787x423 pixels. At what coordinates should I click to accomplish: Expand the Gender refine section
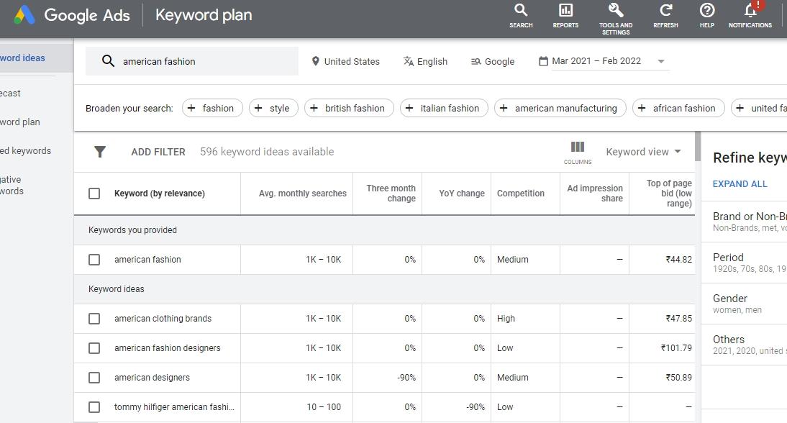click(744, 304)
